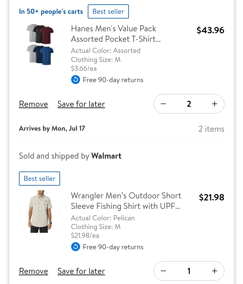Click Wrangler quantity value field

(x=189, y=271)
